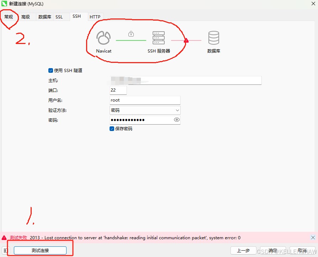
Task: Dismiss the error message bar
Action: (313, 237)
